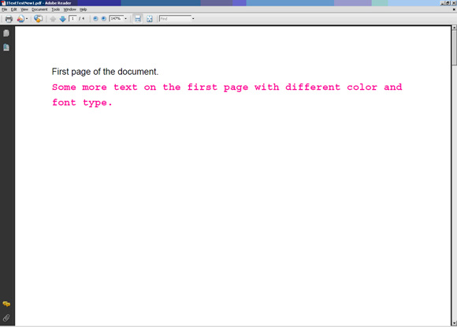
Task: Toggle fit full page view button
Action: click(x=150, y=19)
